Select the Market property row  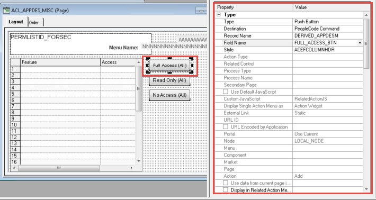coord(289,162)
